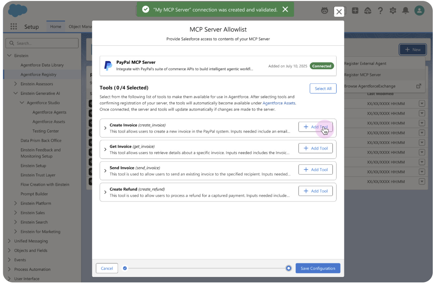The height and width of the screenshot is (284, 441).
Task: Collapse the Einstein Generative AI node
Action: point(16,93)
